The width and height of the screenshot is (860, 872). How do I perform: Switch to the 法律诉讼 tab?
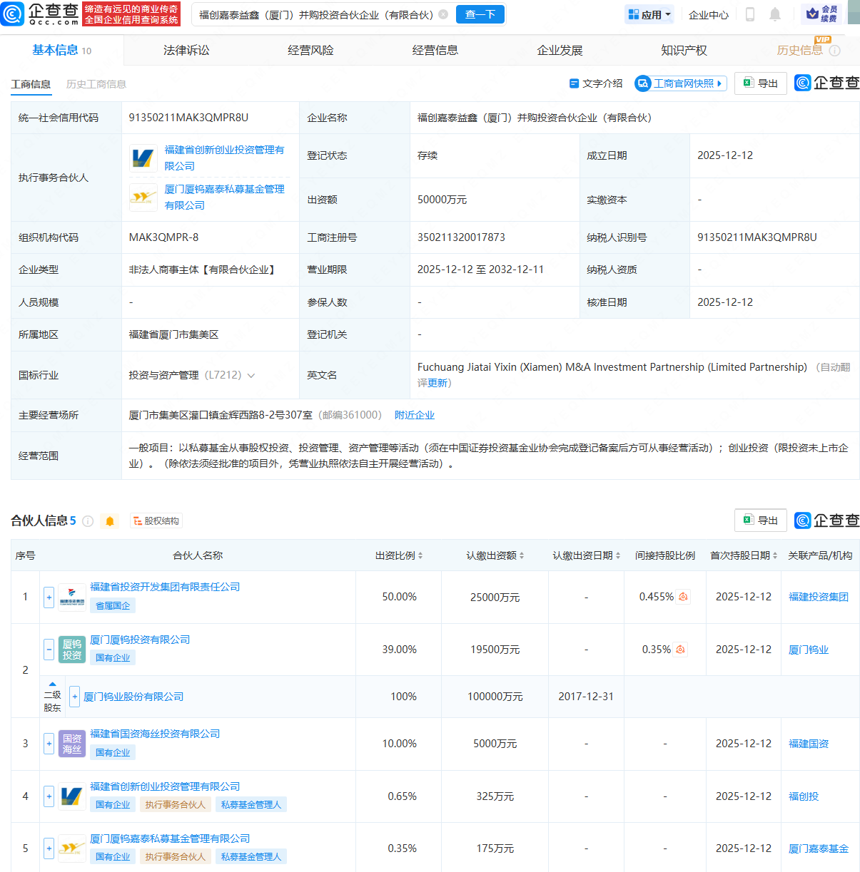pos(187,50)
